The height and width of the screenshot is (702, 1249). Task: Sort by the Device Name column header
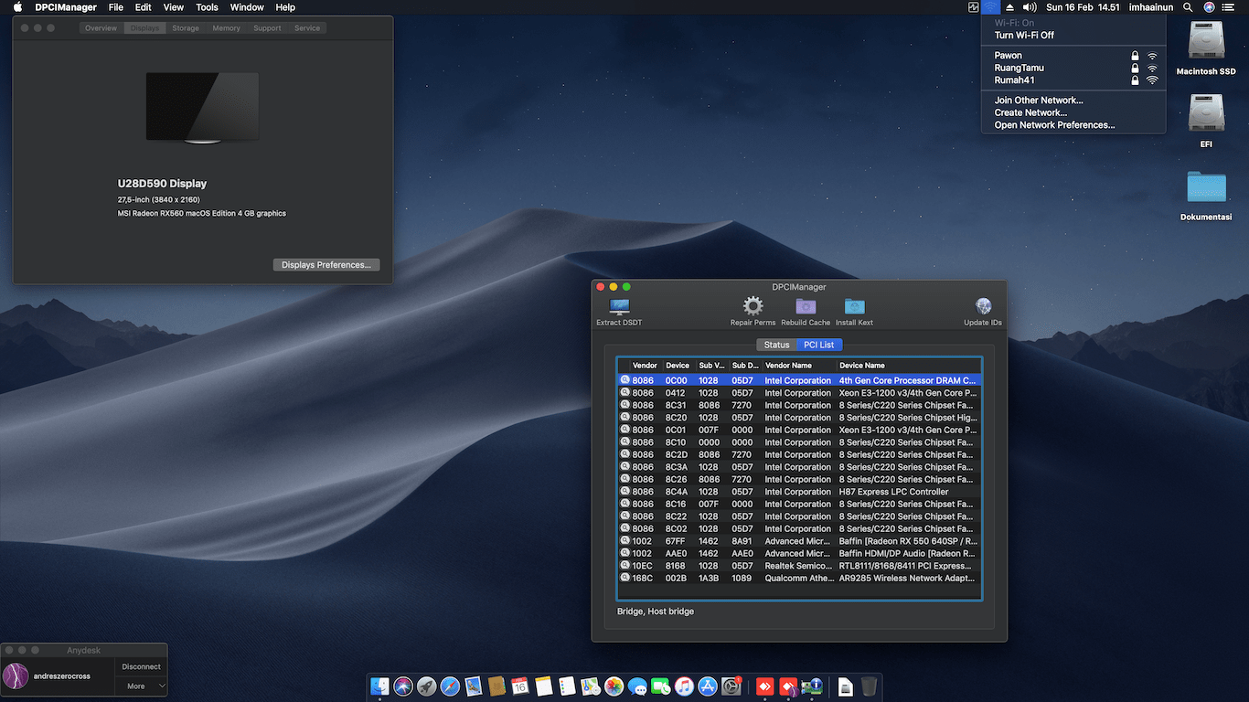click(908, 366)
